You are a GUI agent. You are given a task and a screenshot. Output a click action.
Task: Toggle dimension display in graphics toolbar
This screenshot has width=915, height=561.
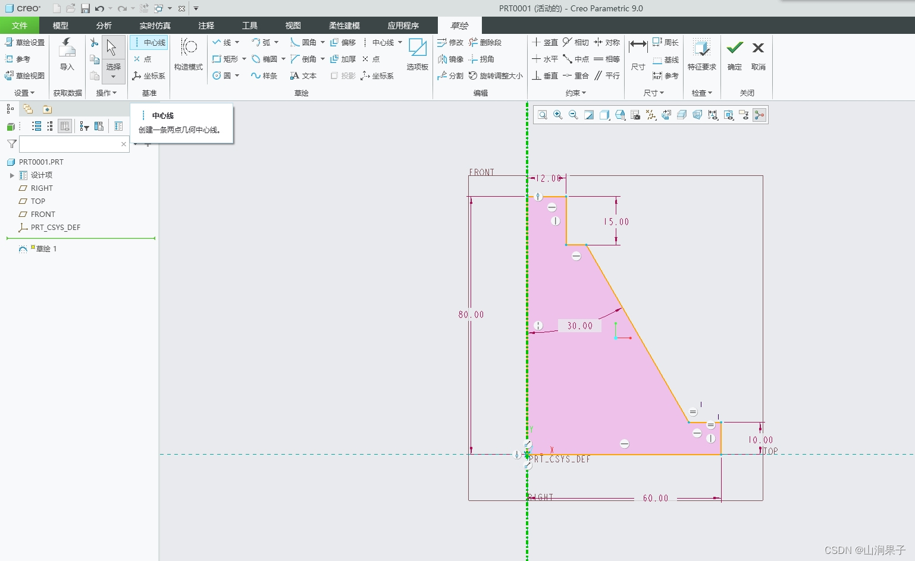click(713, 115)
